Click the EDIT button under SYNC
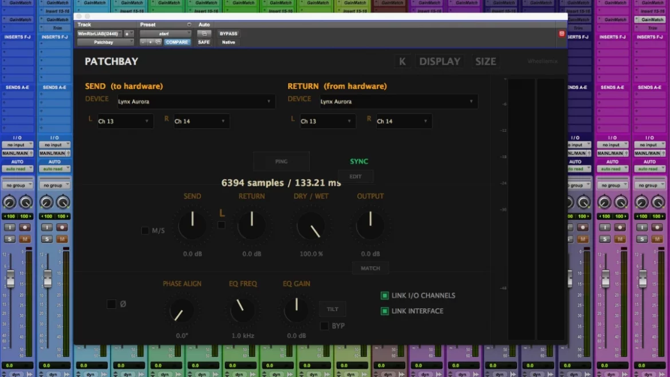 point(356,176)
